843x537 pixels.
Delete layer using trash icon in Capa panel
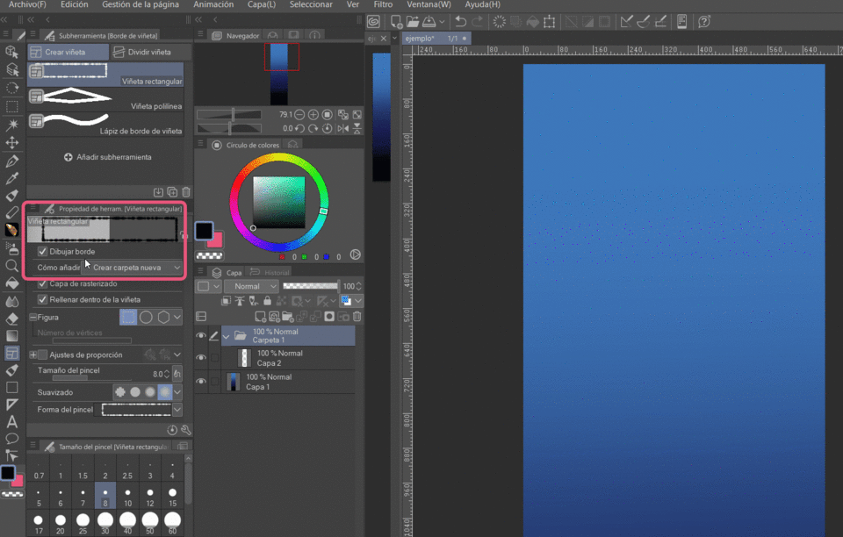click(357, 317)
